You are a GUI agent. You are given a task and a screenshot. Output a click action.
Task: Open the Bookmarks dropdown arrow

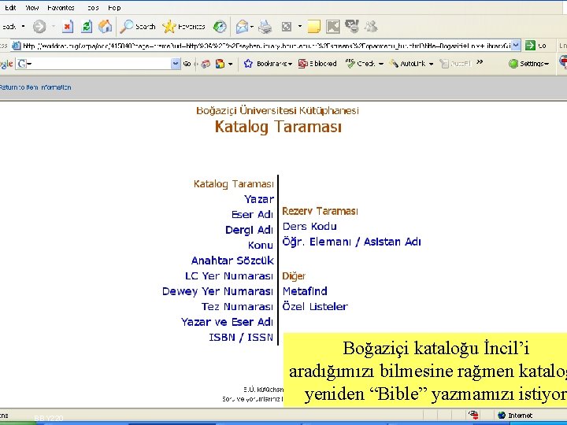[x=290, y=65]
